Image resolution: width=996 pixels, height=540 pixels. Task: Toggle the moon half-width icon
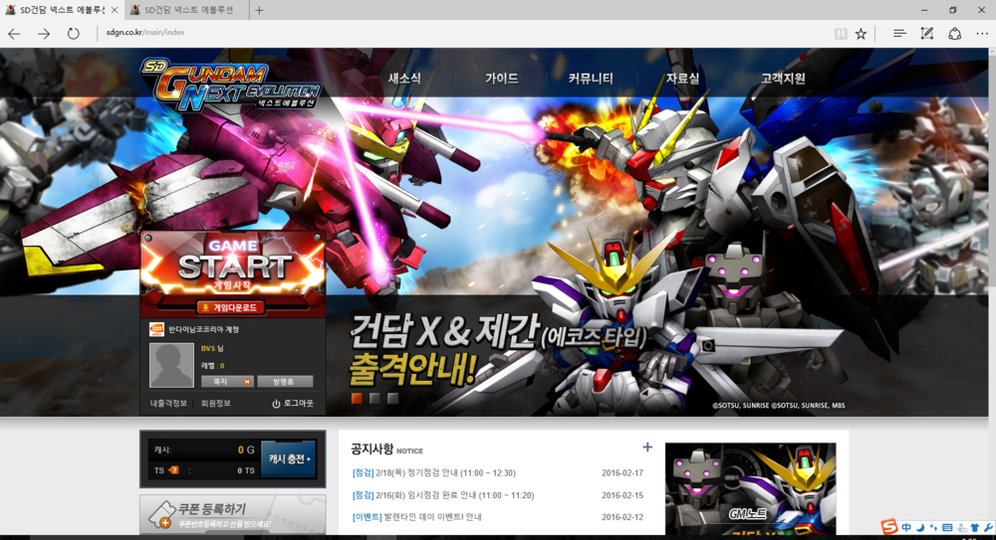(x=920, y=527)
